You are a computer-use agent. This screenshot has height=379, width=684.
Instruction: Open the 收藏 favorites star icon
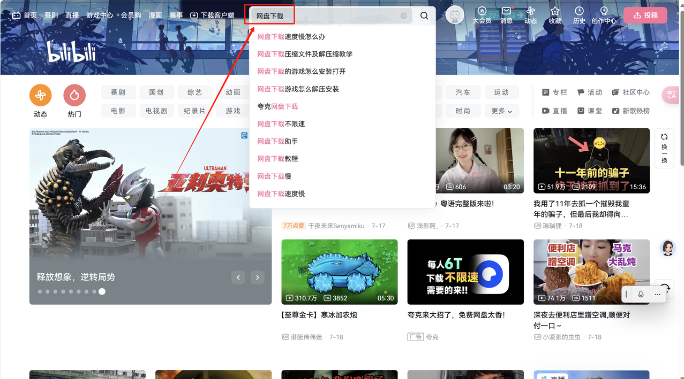point(555,15)
